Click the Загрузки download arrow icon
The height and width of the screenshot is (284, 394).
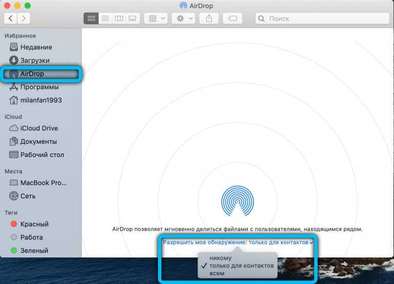(x=13, y=60)
